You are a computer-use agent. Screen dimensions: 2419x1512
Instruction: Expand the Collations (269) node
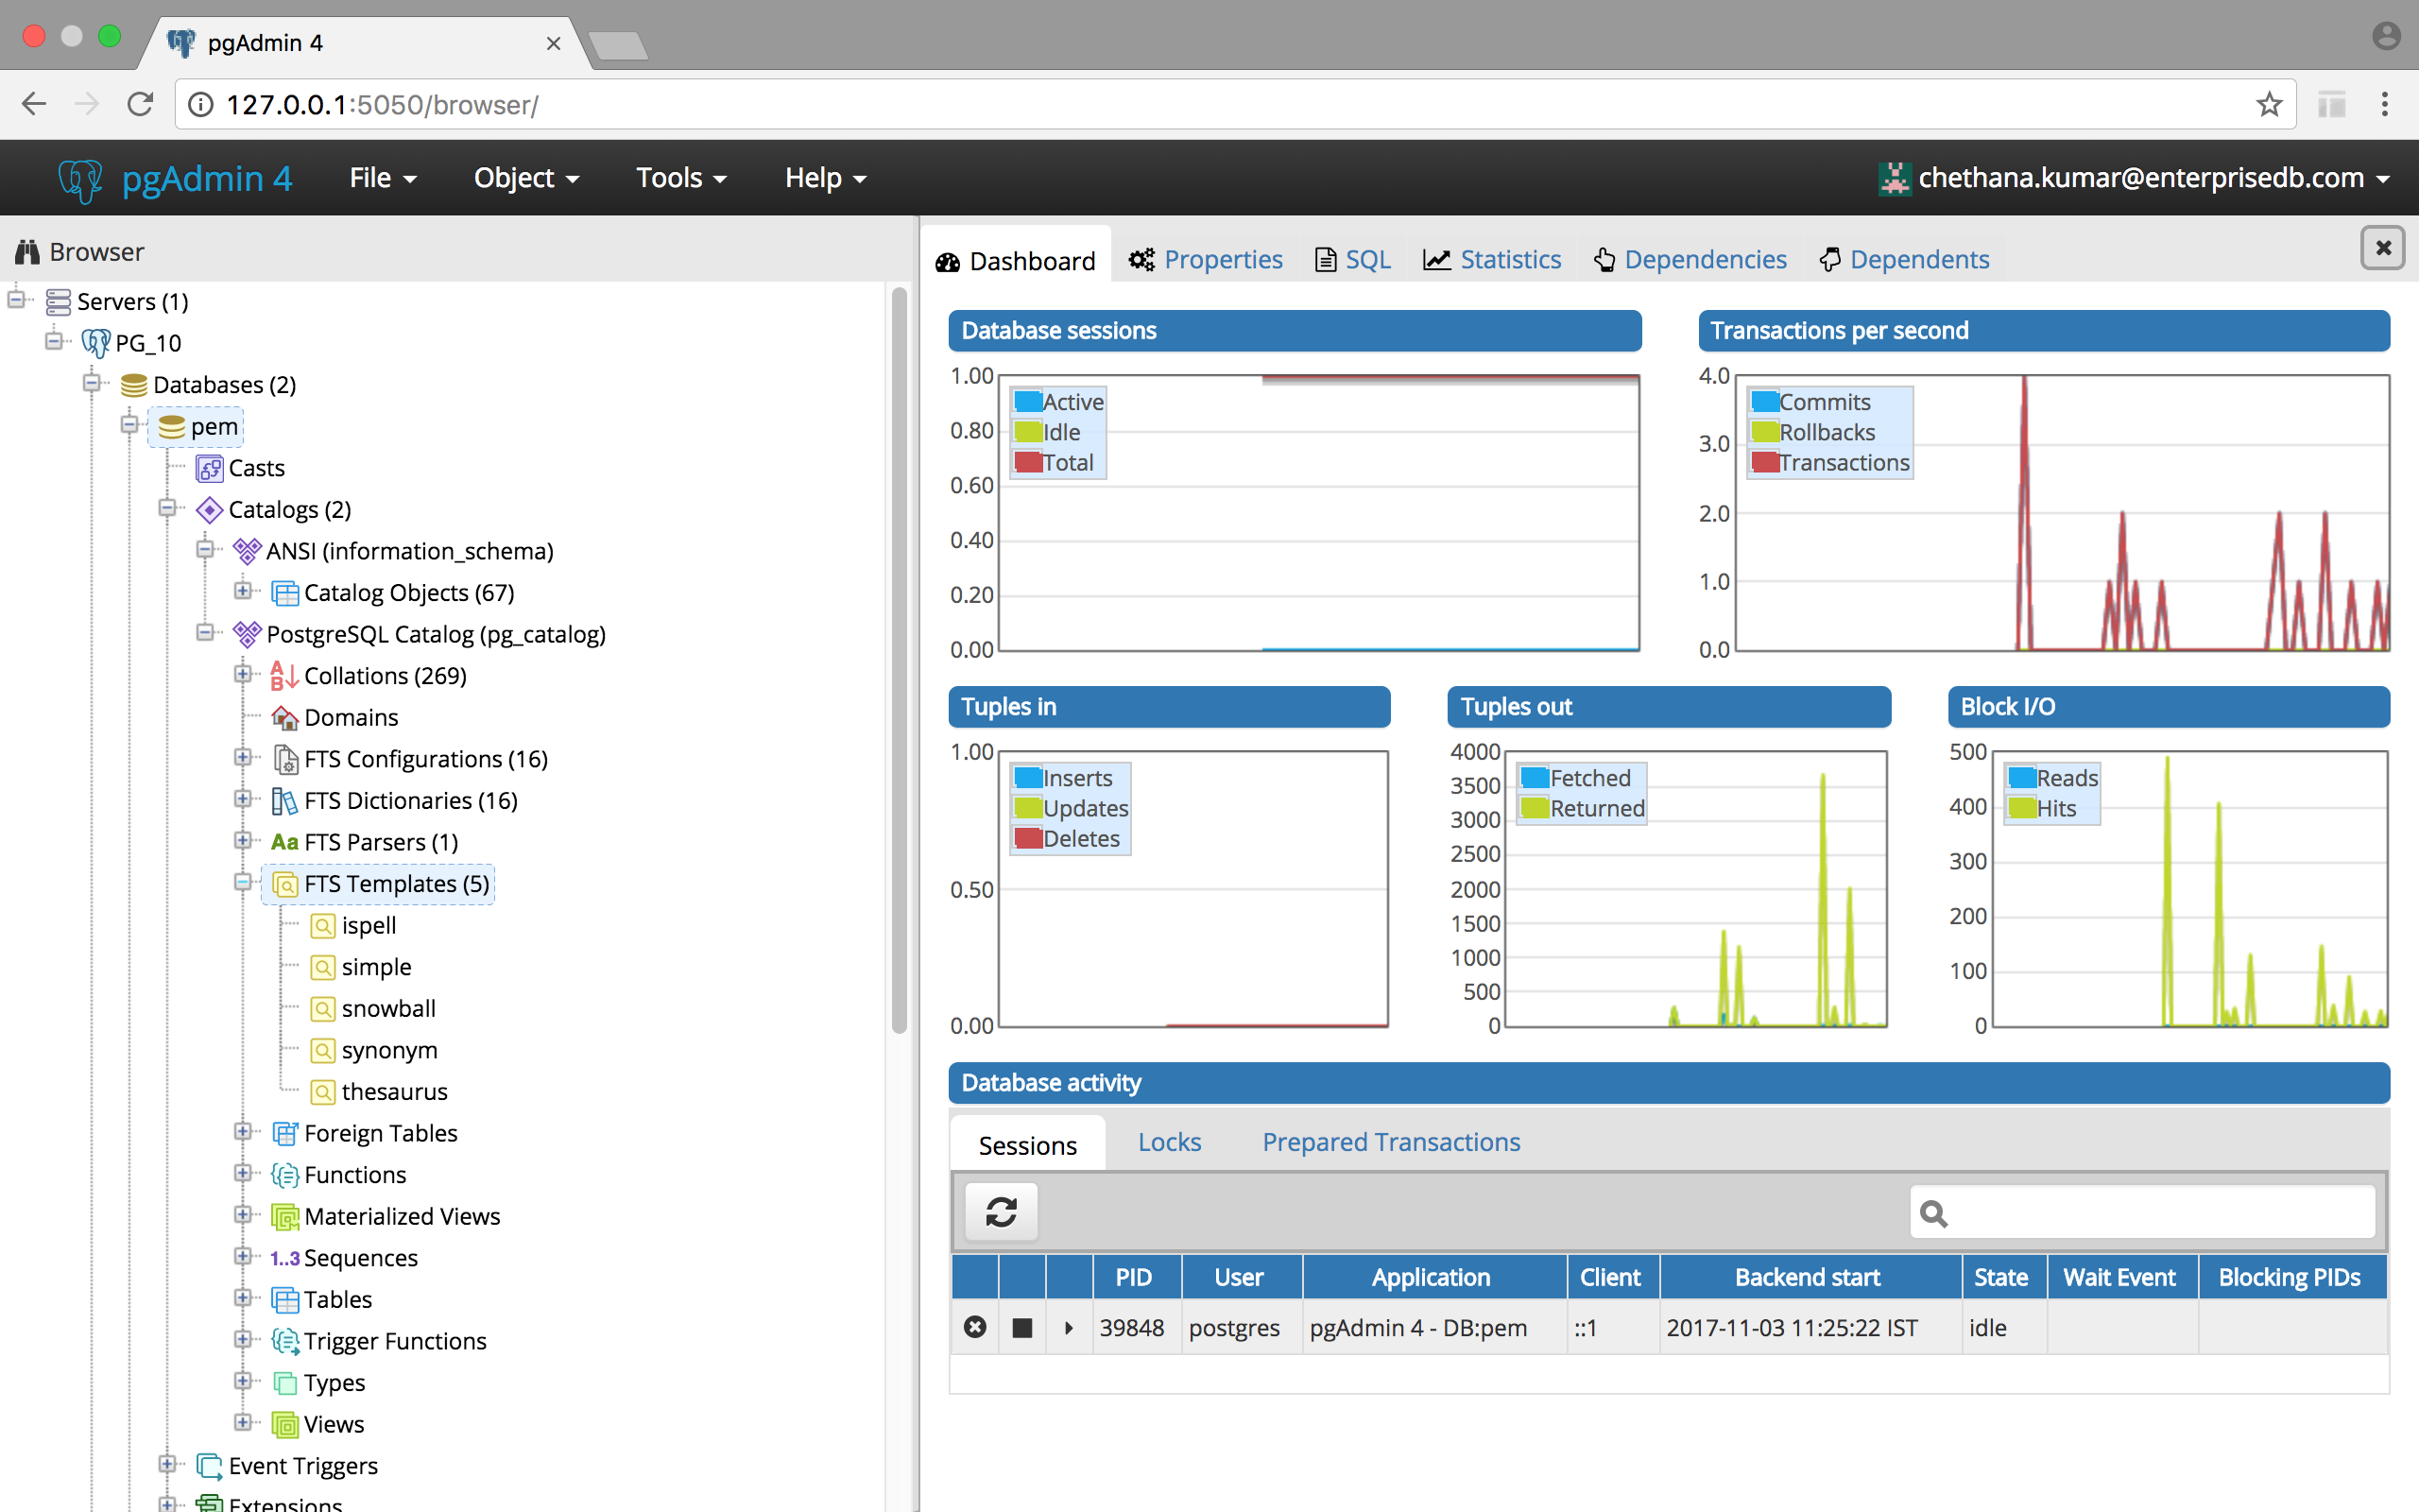[243, 674]
